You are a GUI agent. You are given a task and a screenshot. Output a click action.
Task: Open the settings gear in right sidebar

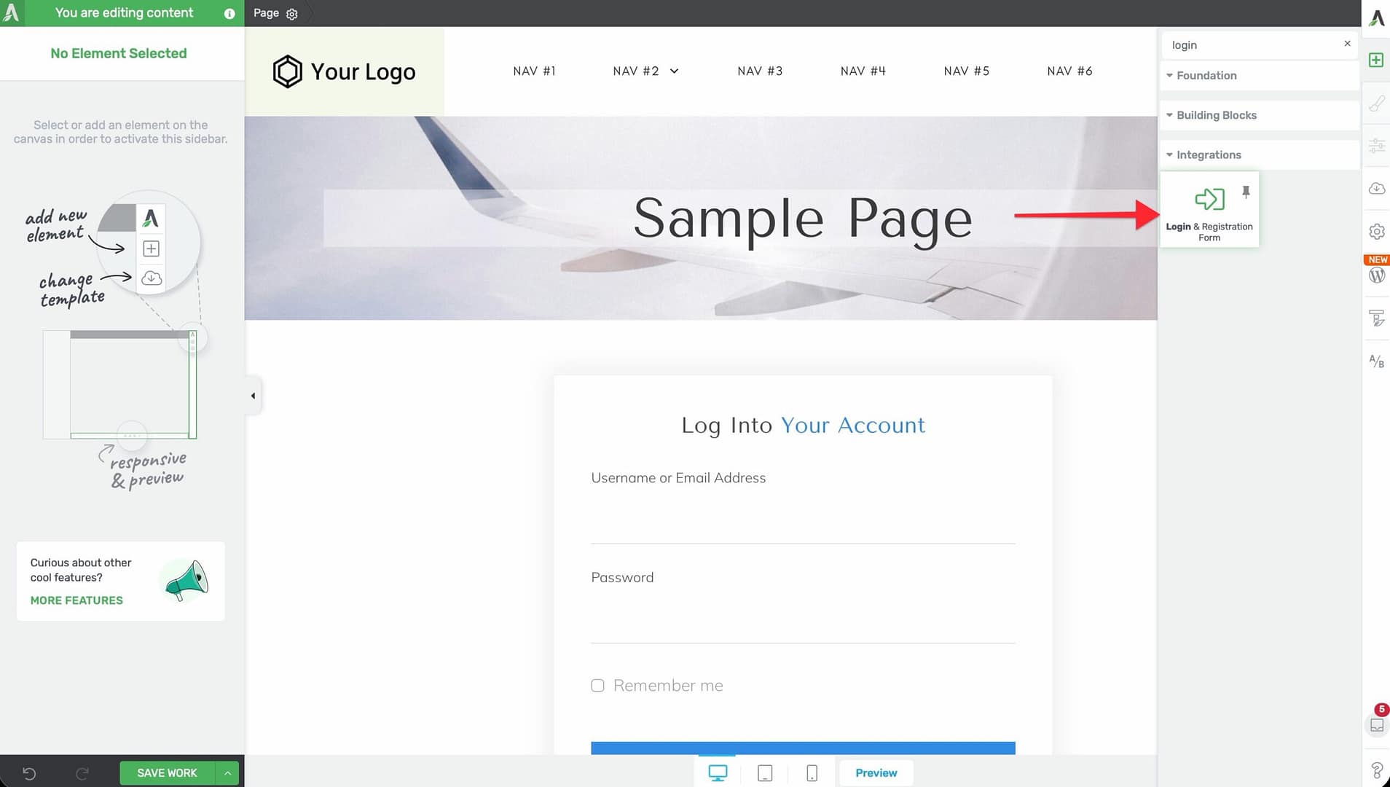point(1376,232)
